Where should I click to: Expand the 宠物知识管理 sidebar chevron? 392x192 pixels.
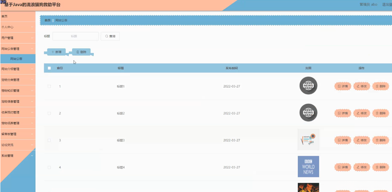[32, 91]
